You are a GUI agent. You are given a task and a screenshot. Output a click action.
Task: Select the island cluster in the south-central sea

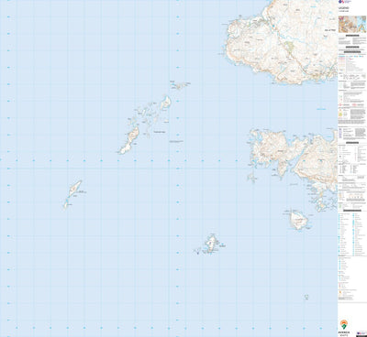coord(210,244)
